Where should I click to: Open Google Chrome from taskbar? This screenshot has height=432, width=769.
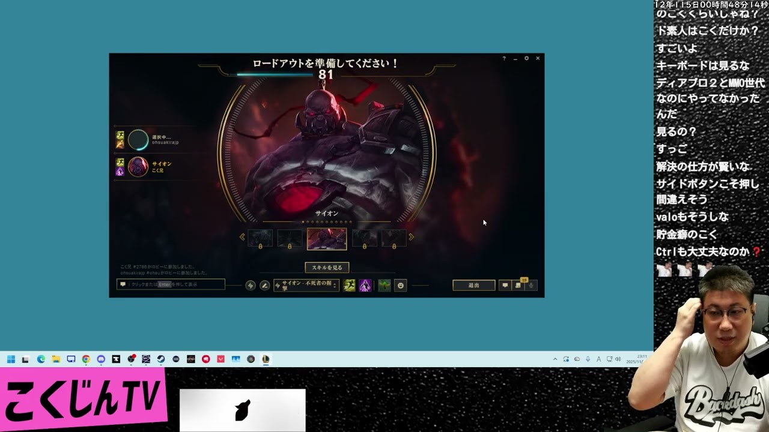coord(86,359)
